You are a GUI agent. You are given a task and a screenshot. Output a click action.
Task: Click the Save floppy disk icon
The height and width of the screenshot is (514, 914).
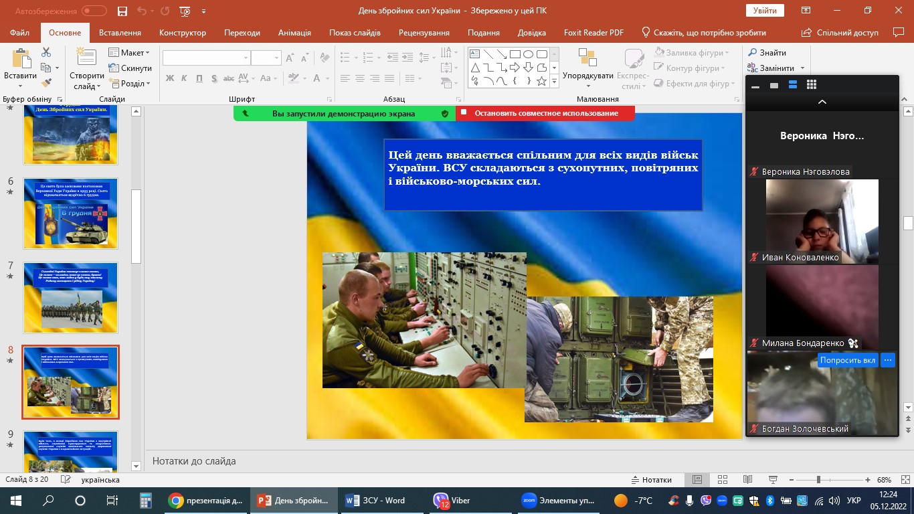pyautogui.click(x=122, y=11)
